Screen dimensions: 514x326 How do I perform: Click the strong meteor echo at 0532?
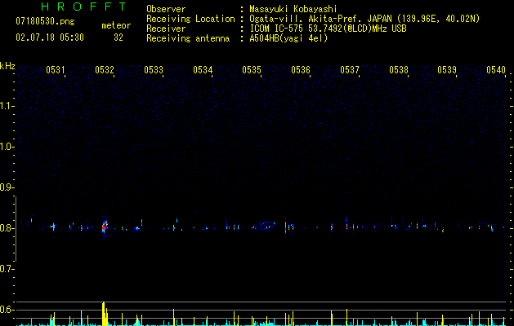click(x=105, y=227)
